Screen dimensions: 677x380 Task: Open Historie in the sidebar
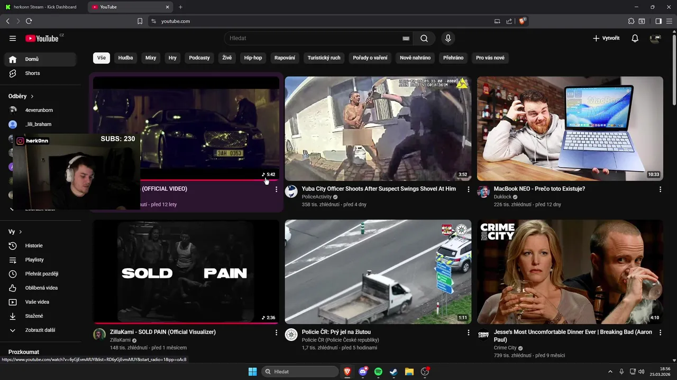pos(41,245)
